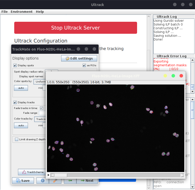
Task: Click Stop Ultrack Server button
Action: 76,28
